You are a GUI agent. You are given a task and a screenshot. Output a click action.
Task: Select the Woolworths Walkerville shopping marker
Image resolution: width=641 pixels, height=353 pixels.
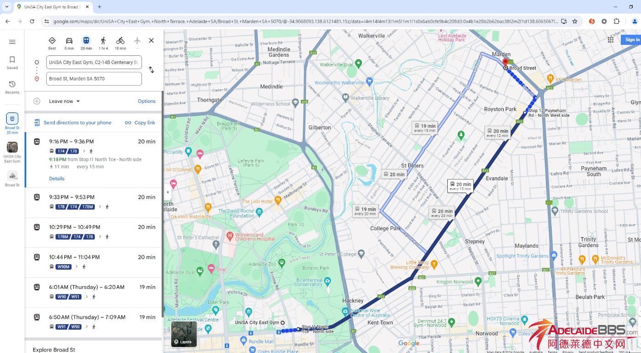(x=369, y=81)
